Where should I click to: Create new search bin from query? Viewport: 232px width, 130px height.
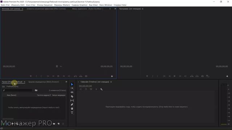click(x=36, y=90)
